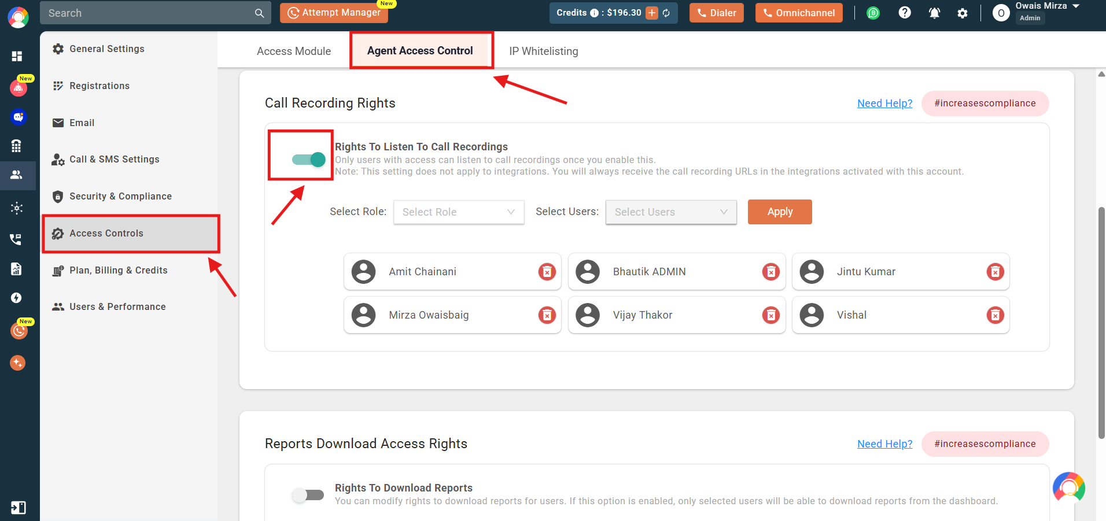Remove Vishal from recording access
The image size is (1106, 521).
[996, 315]
